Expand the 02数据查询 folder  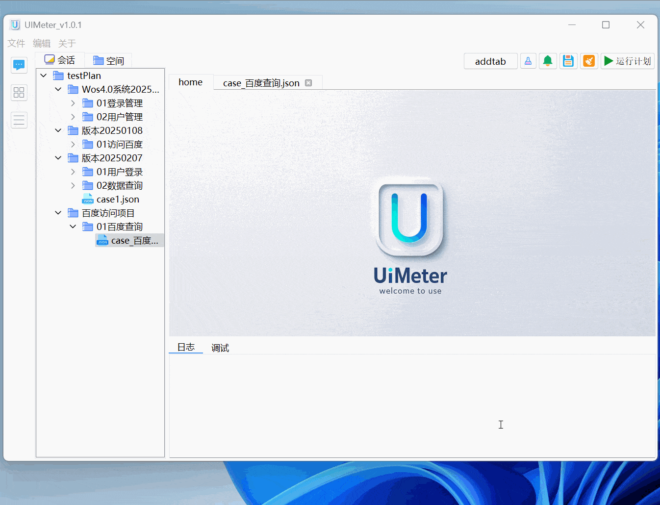(73, 185)
